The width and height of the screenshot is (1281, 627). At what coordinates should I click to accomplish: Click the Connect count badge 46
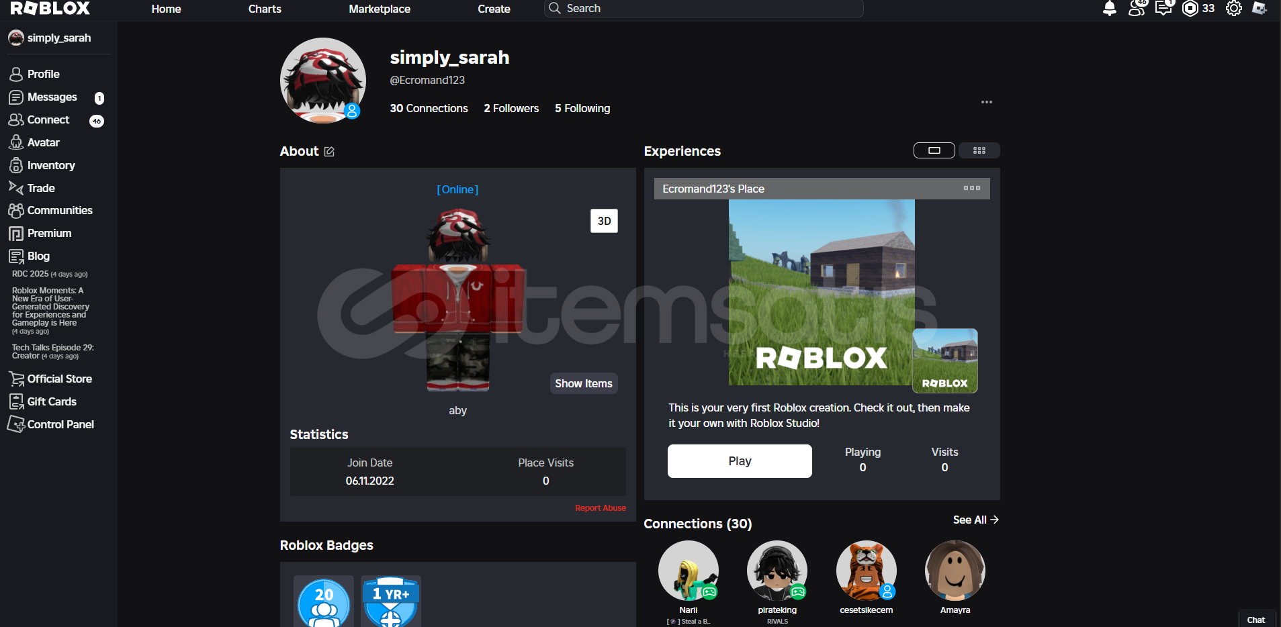[97, 121]
